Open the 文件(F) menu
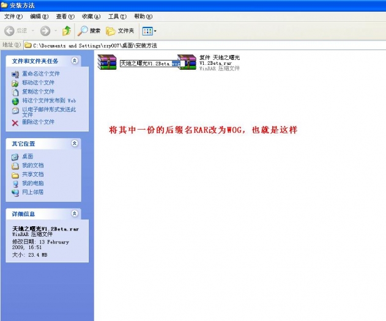Viewport: 386px width, 321px height. point(13,17)
